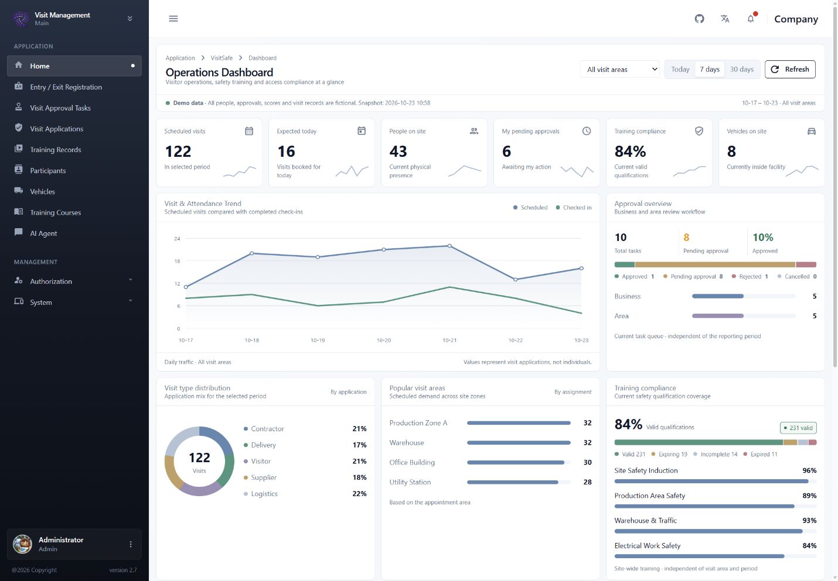This screenshot has height=581, width=838.
Task: Expand the System submenu
Action: [x=130, y=301]
